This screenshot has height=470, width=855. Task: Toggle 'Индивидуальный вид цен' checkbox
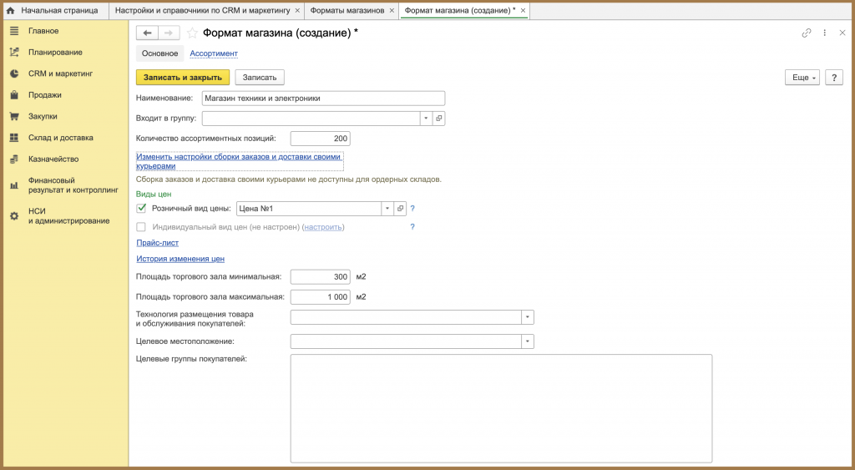coord(141,227)
